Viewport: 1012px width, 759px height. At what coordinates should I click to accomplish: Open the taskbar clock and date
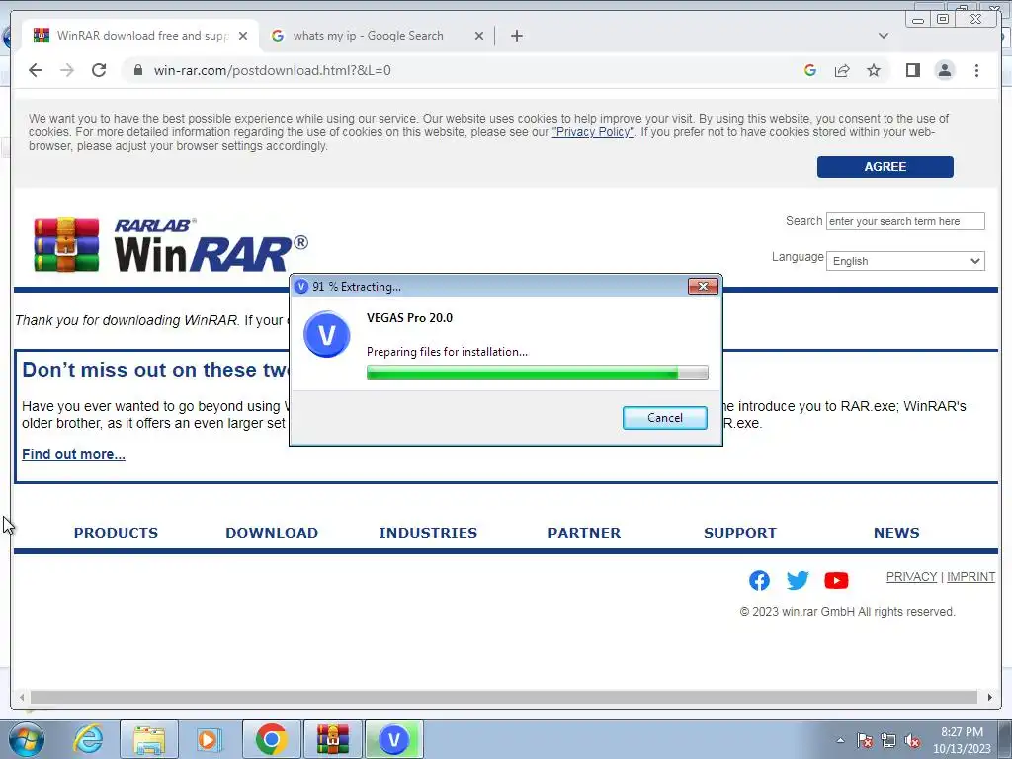click(962, 740)
